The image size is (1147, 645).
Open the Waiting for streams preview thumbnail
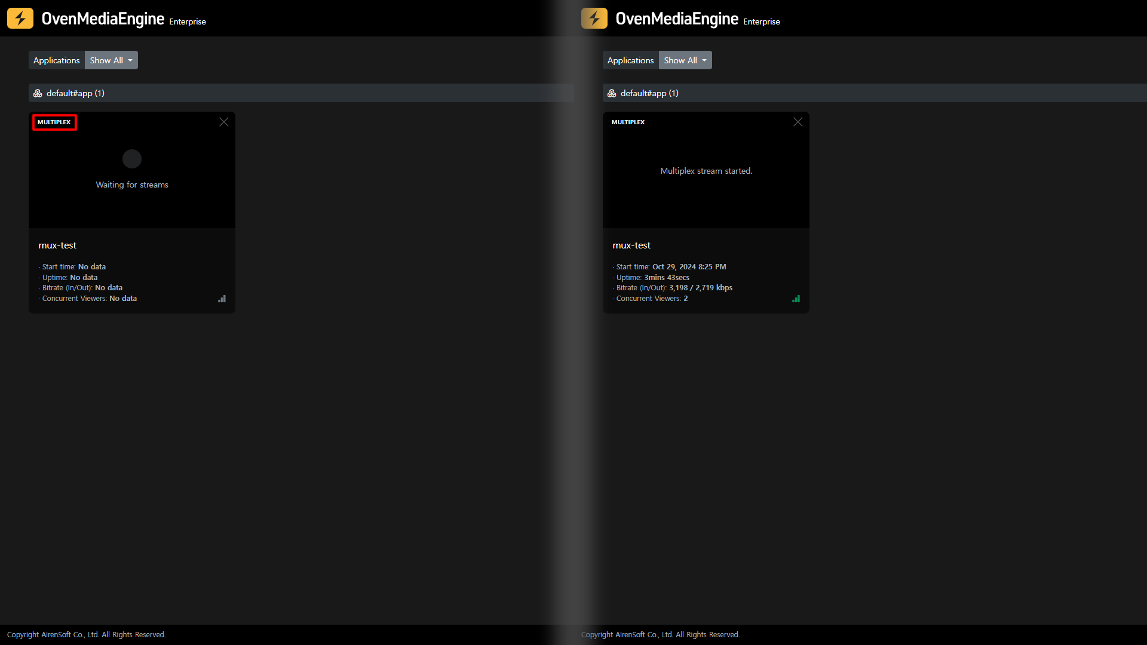coord(132,173)
